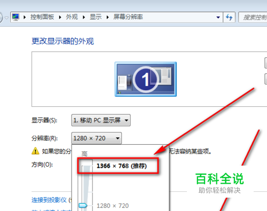
Task: Click 屏幕分辨率 breadcrumb item
Action: [x=128, y=17]
